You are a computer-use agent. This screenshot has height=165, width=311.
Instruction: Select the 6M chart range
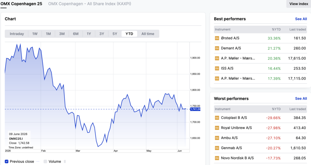tap(76, 34)
